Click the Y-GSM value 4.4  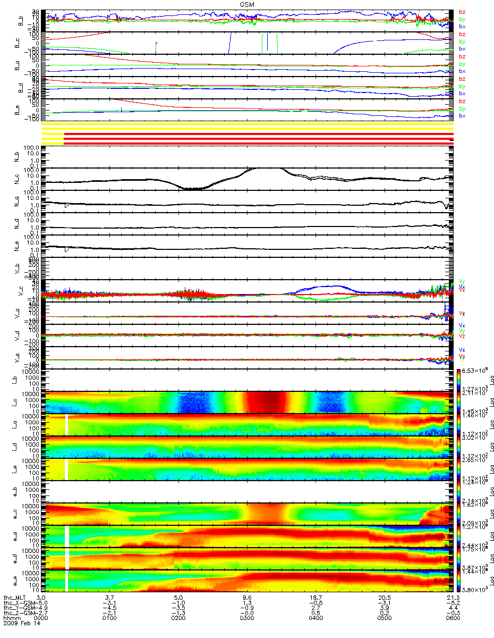(x=453, y=608)
